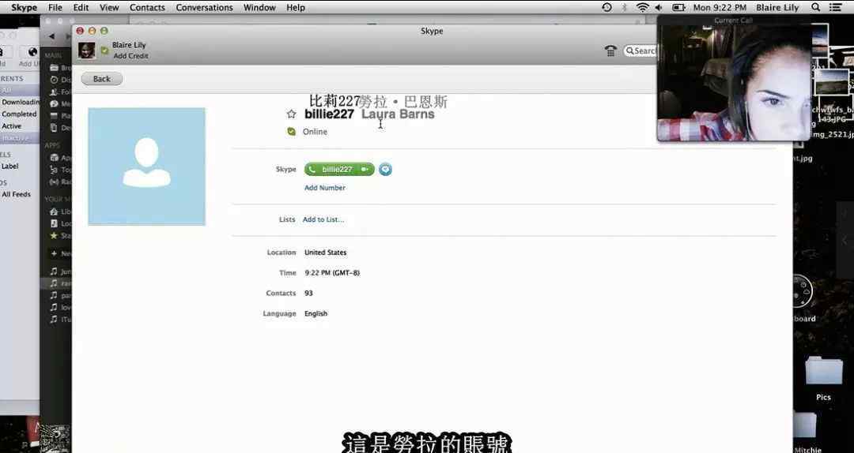Change status via green check icon by Blaire Lily
Viewport: 854px width, 453px height.
tap(104, 51)
